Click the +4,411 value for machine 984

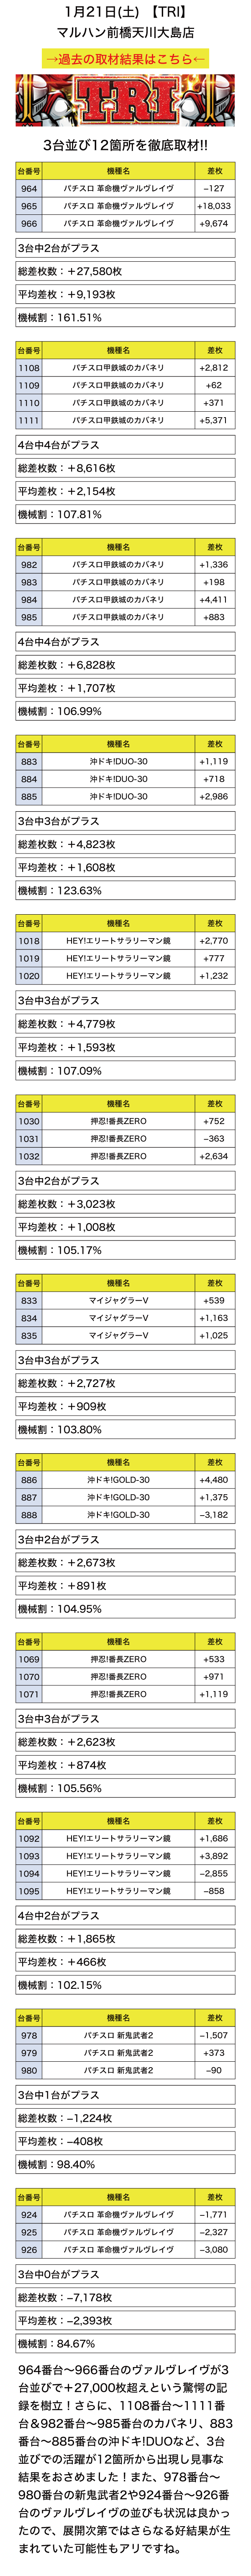click(214, 599)
